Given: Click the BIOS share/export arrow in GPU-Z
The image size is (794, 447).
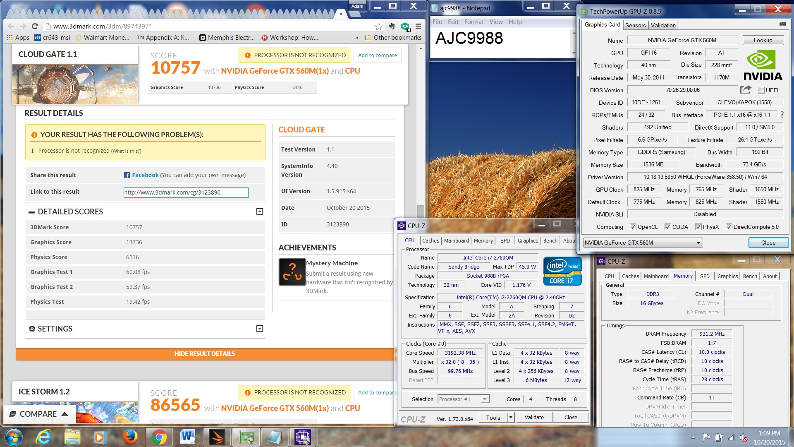Looking at the screenshot, I should [x=745, y=89].
